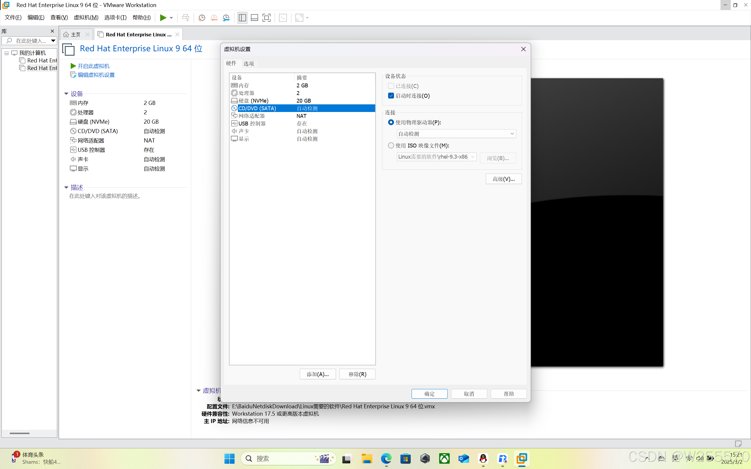This screenshot has height=469, width=751.
Task: Toggle the 启动时连接(O) checkbox
Action: (x=391, y=96)
